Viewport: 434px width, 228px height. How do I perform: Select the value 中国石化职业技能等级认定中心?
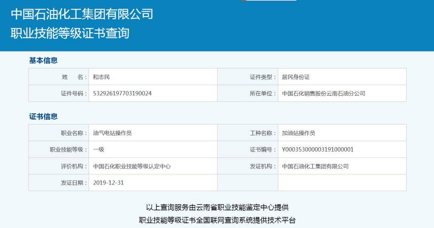pos(132,166)
